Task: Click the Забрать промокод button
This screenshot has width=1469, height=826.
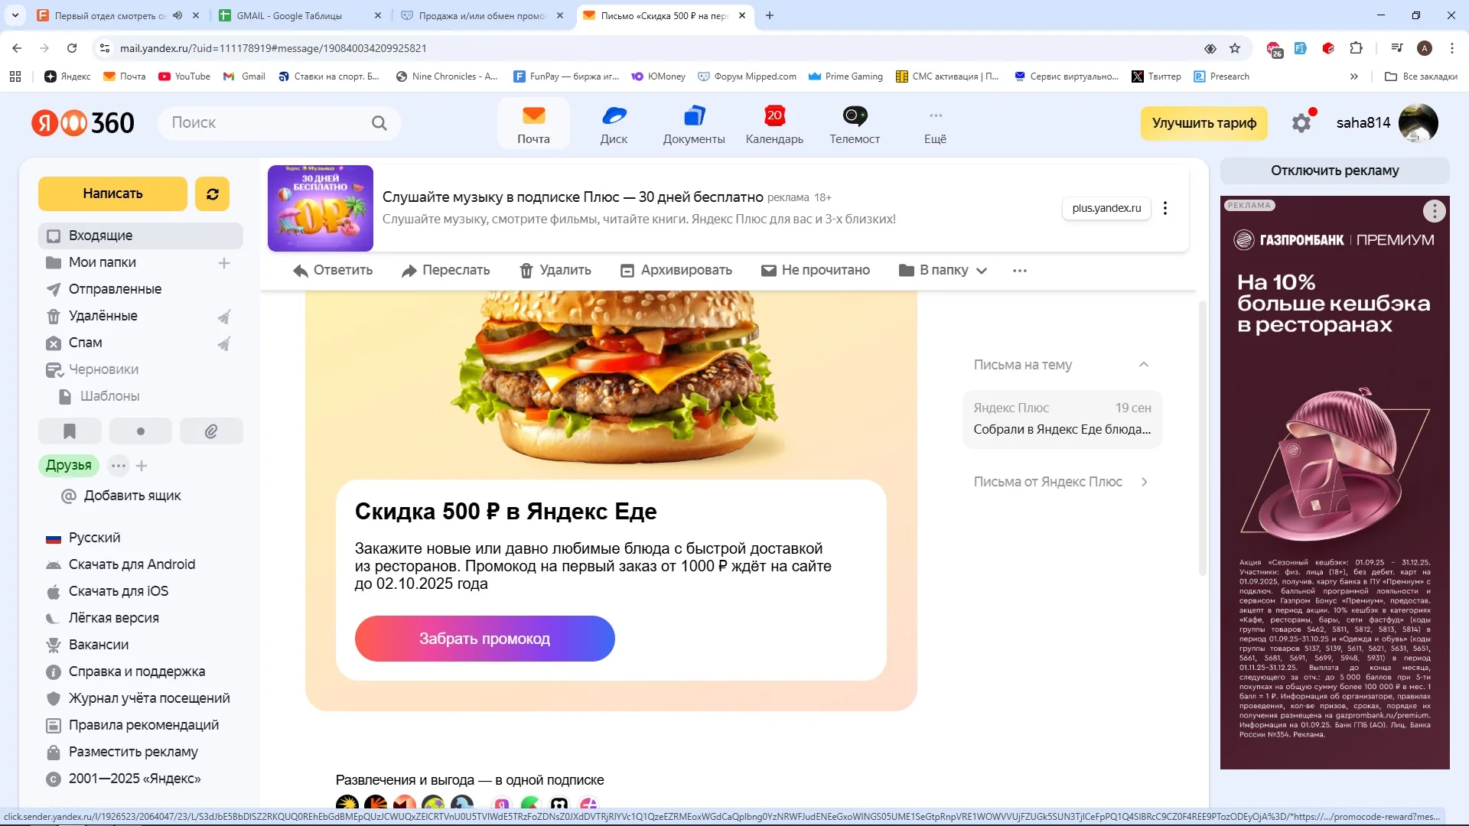Action: [484, 639]
